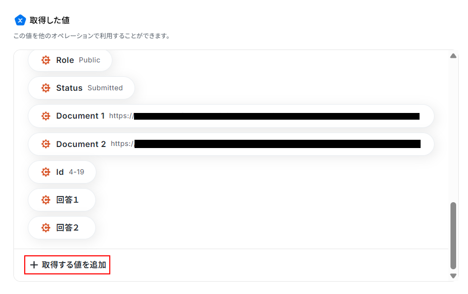
Task: Click the orange icon beside 回答2
Action: (x=46, y=227)
